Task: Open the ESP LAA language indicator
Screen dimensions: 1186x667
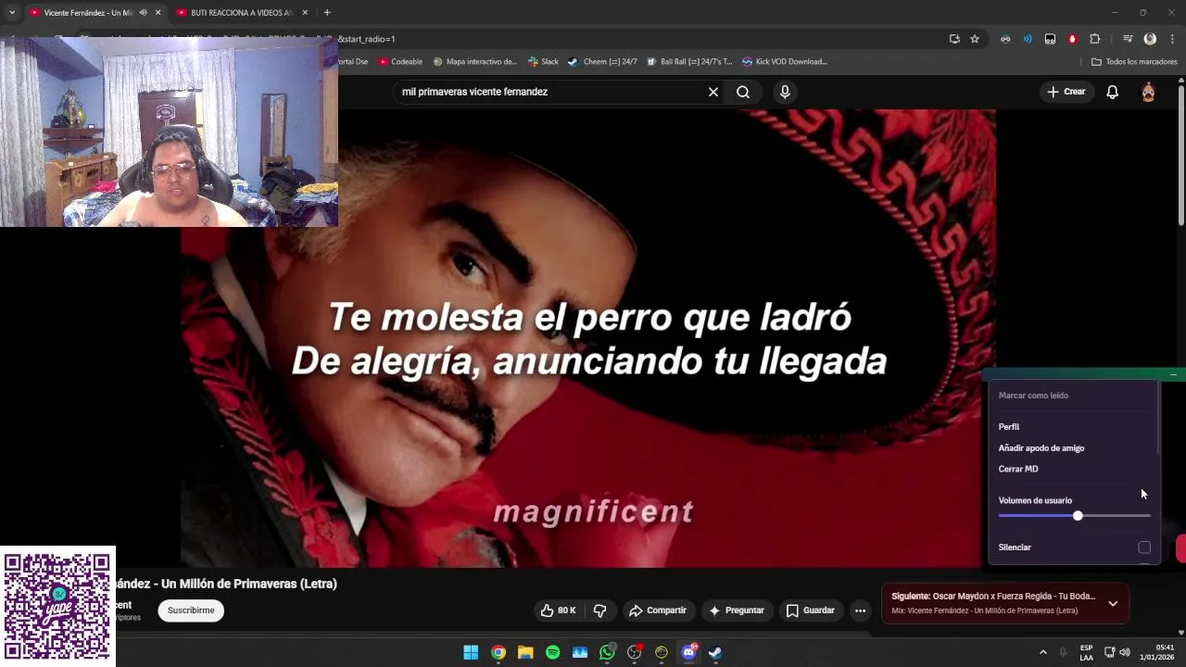Action: pyautogui.click(x=1086, y=652)
